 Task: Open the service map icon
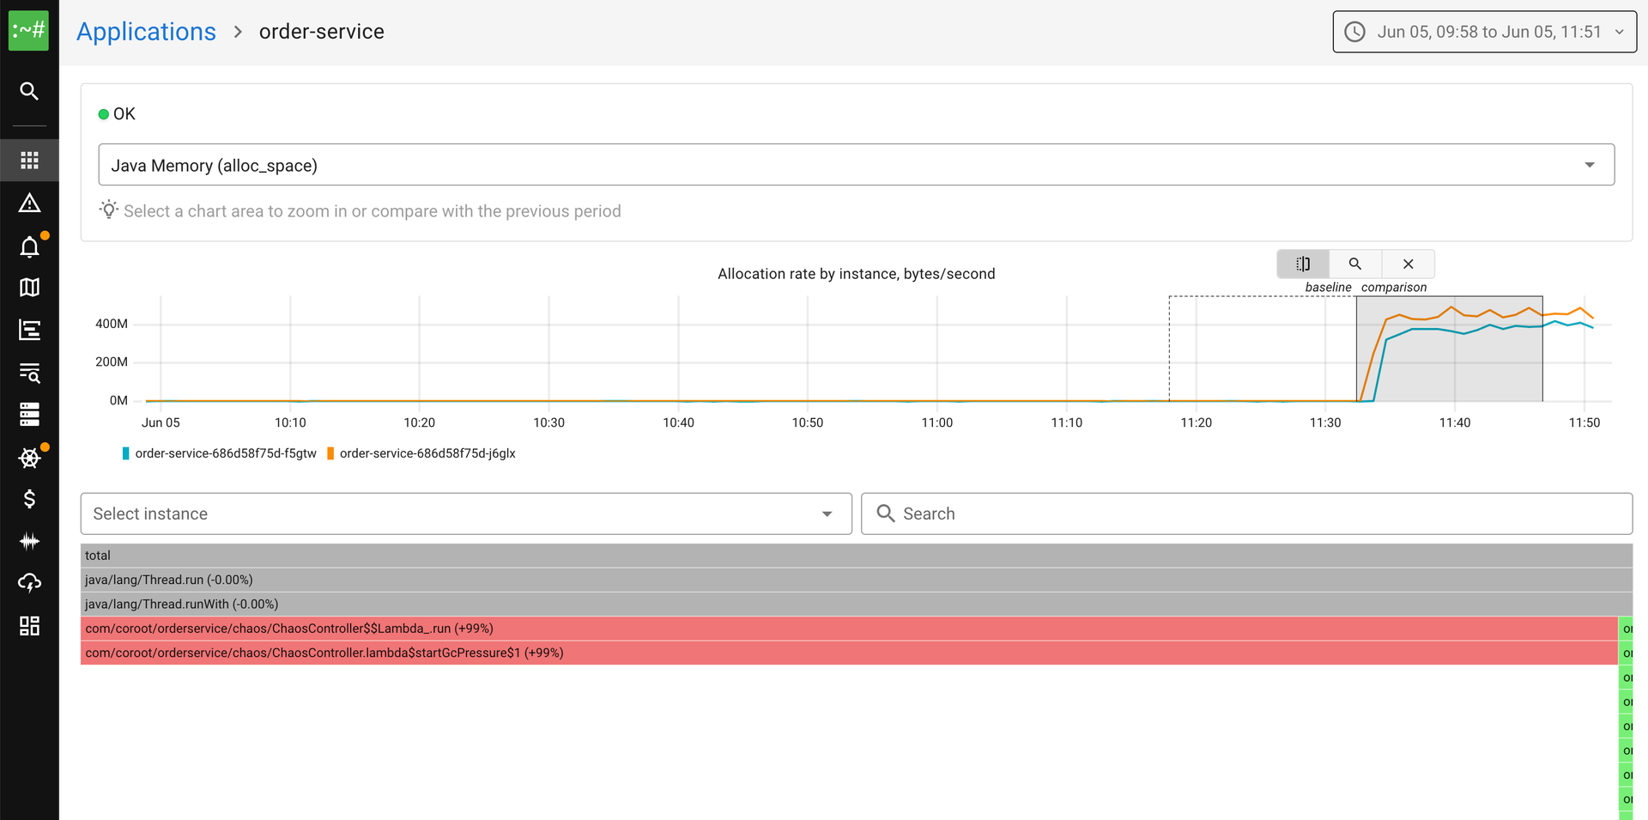29,288
